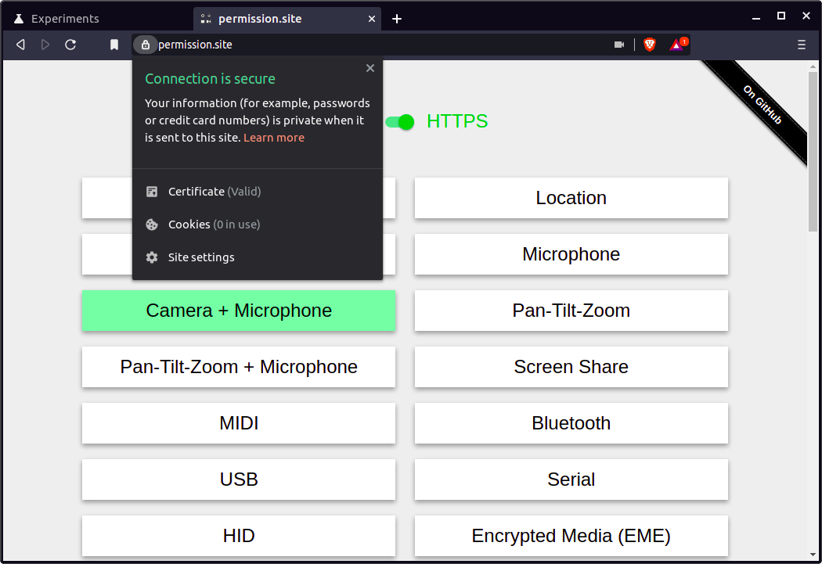822x564 pixels.
Task: Click the camera indicator in address bar
Action: 619,45
